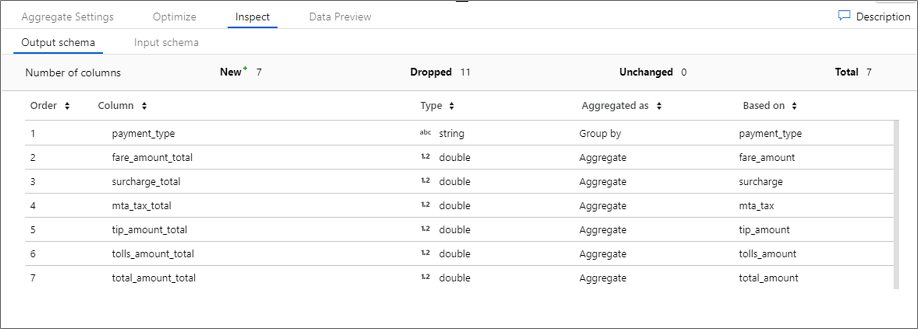Click the numeric type icon next to mta_tax_total

pos(426,205)
